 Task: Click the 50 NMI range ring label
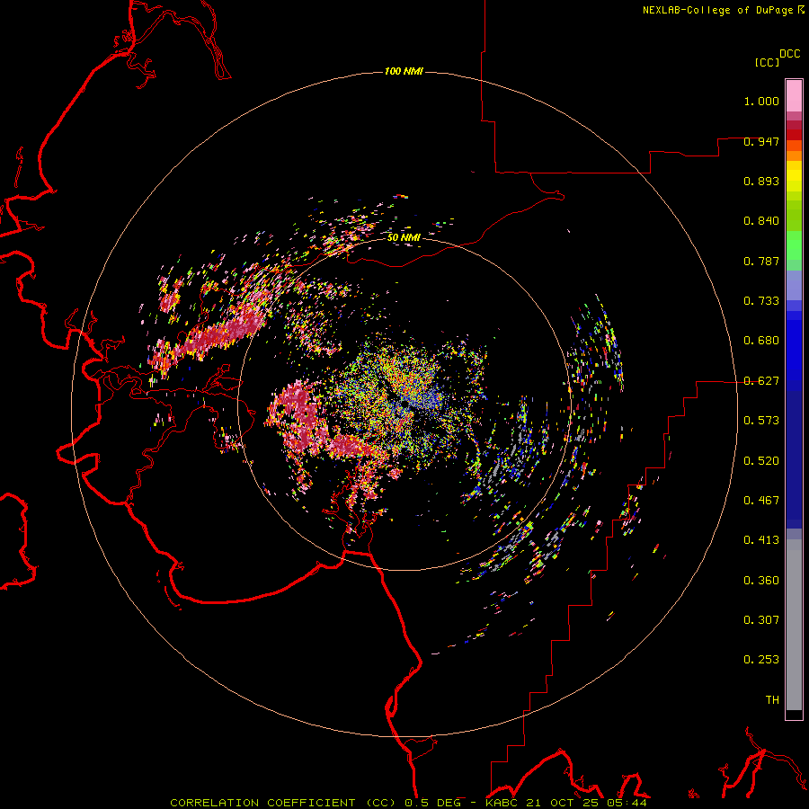[404, 237]
